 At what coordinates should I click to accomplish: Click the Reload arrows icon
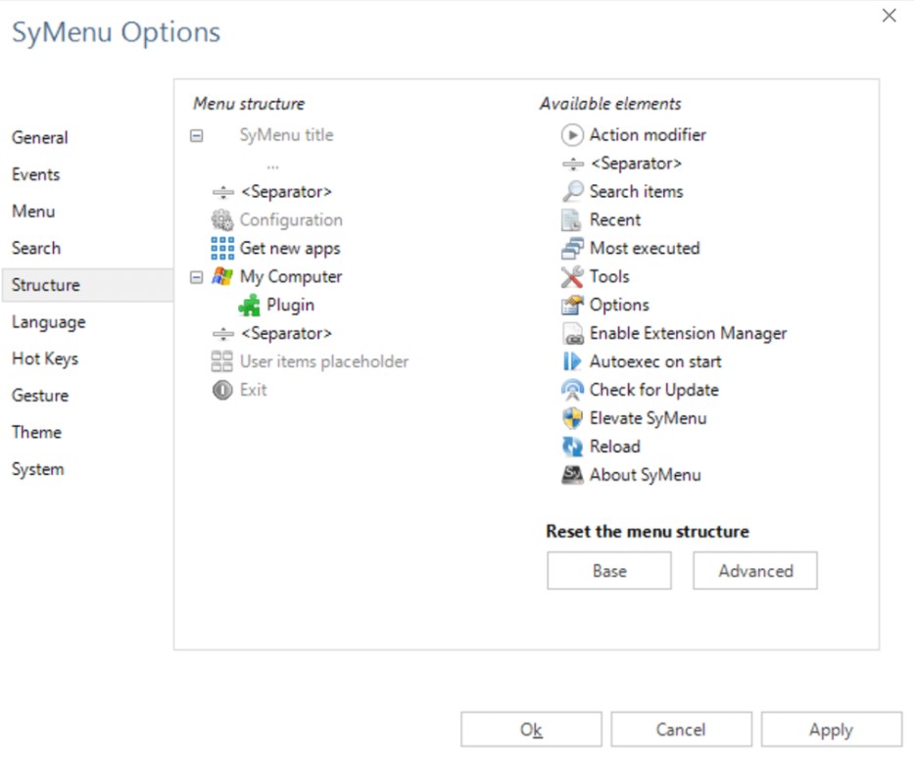[572, 447]
